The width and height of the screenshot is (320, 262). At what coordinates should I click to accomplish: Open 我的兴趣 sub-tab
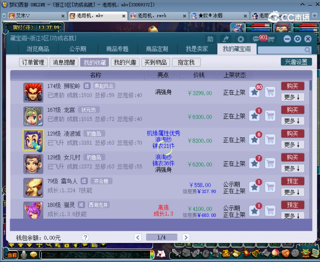125,62
